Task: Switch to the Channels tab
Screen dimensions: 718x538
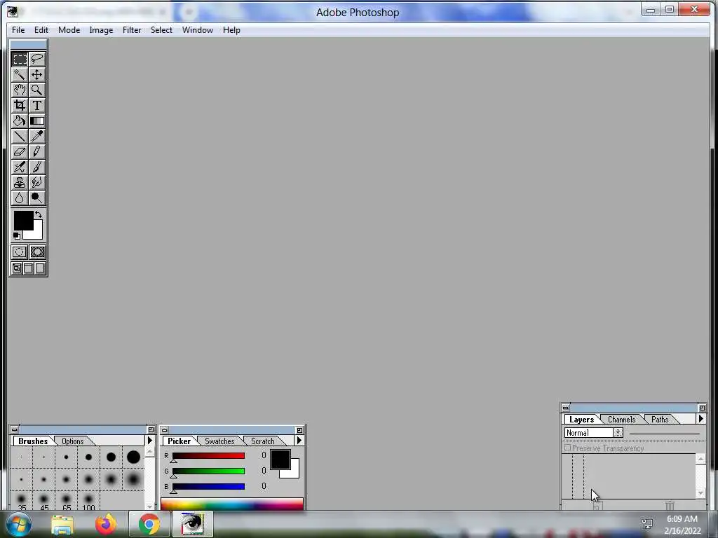Action: pos(621,420)
